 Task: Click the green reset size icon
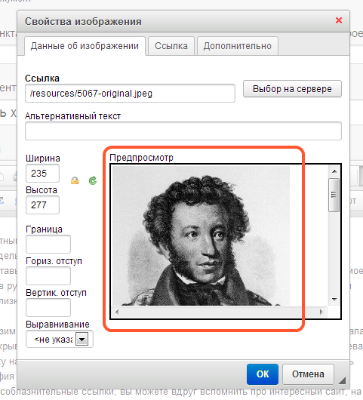(93, 180)
